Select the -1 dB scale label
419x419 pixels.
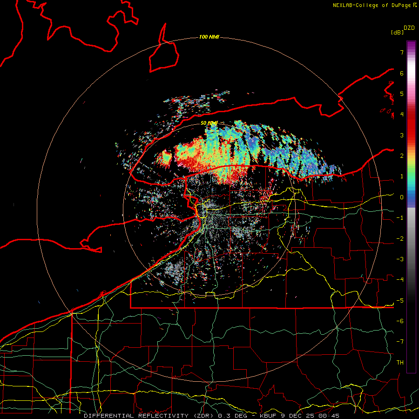[400, 218]
